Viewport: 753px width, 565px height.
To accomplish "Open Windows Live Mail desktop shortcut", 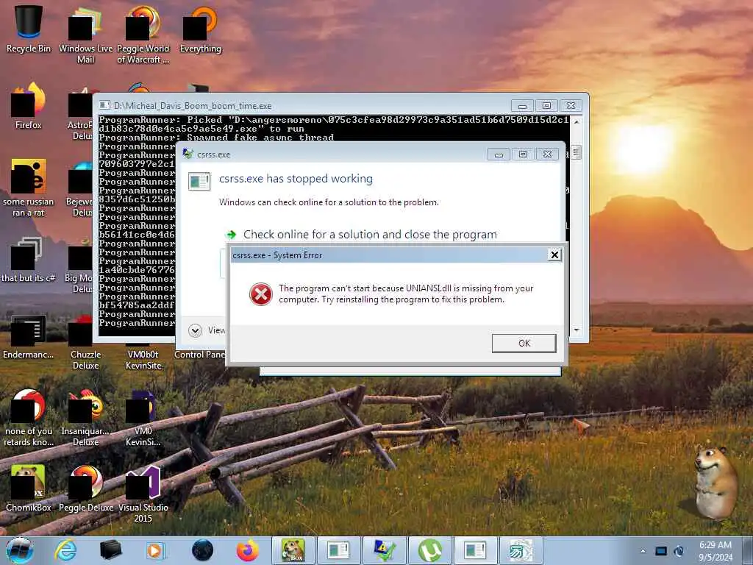I will 85,35.
